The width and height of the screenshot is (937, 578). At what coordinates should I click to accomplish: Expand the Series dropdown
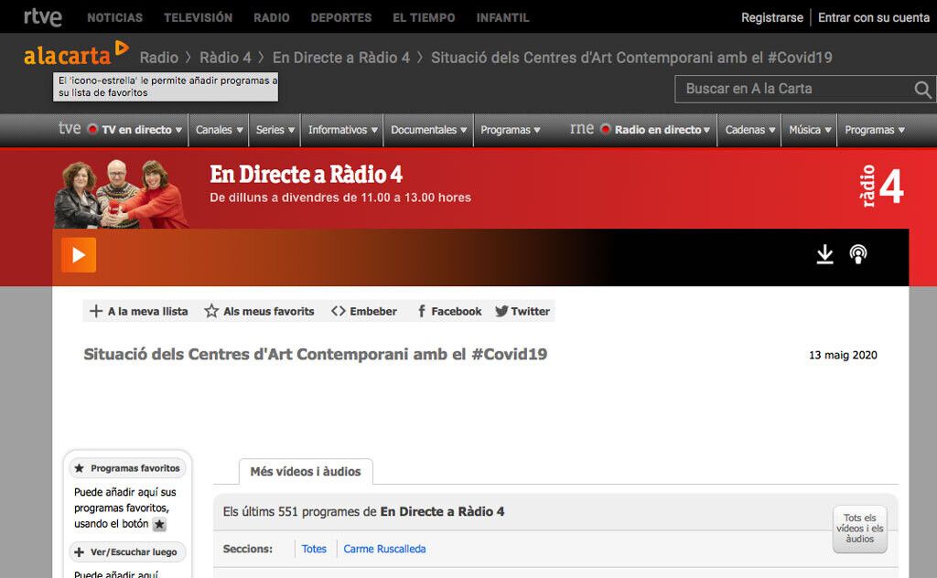[275, 130]
